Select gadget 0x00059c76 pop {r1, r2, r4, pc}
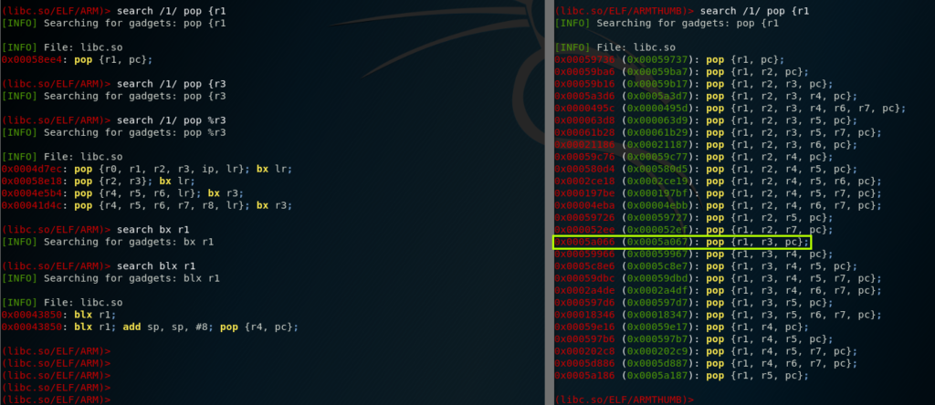The height and width of the screenshot is (405, 935). 694,157
